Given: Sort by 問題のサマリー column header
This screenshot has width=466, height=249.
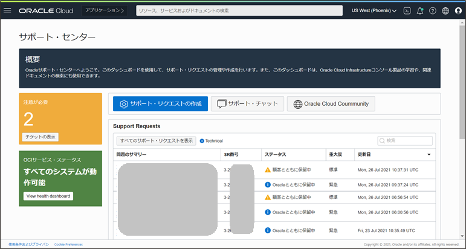Looking at the screenshot, I should coord(131,155).
